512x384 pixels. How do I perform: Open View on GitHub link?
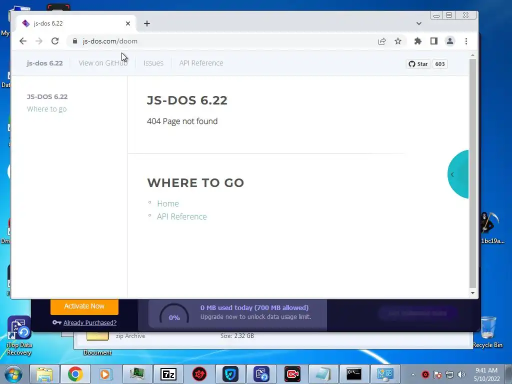[x=103, y=63]
